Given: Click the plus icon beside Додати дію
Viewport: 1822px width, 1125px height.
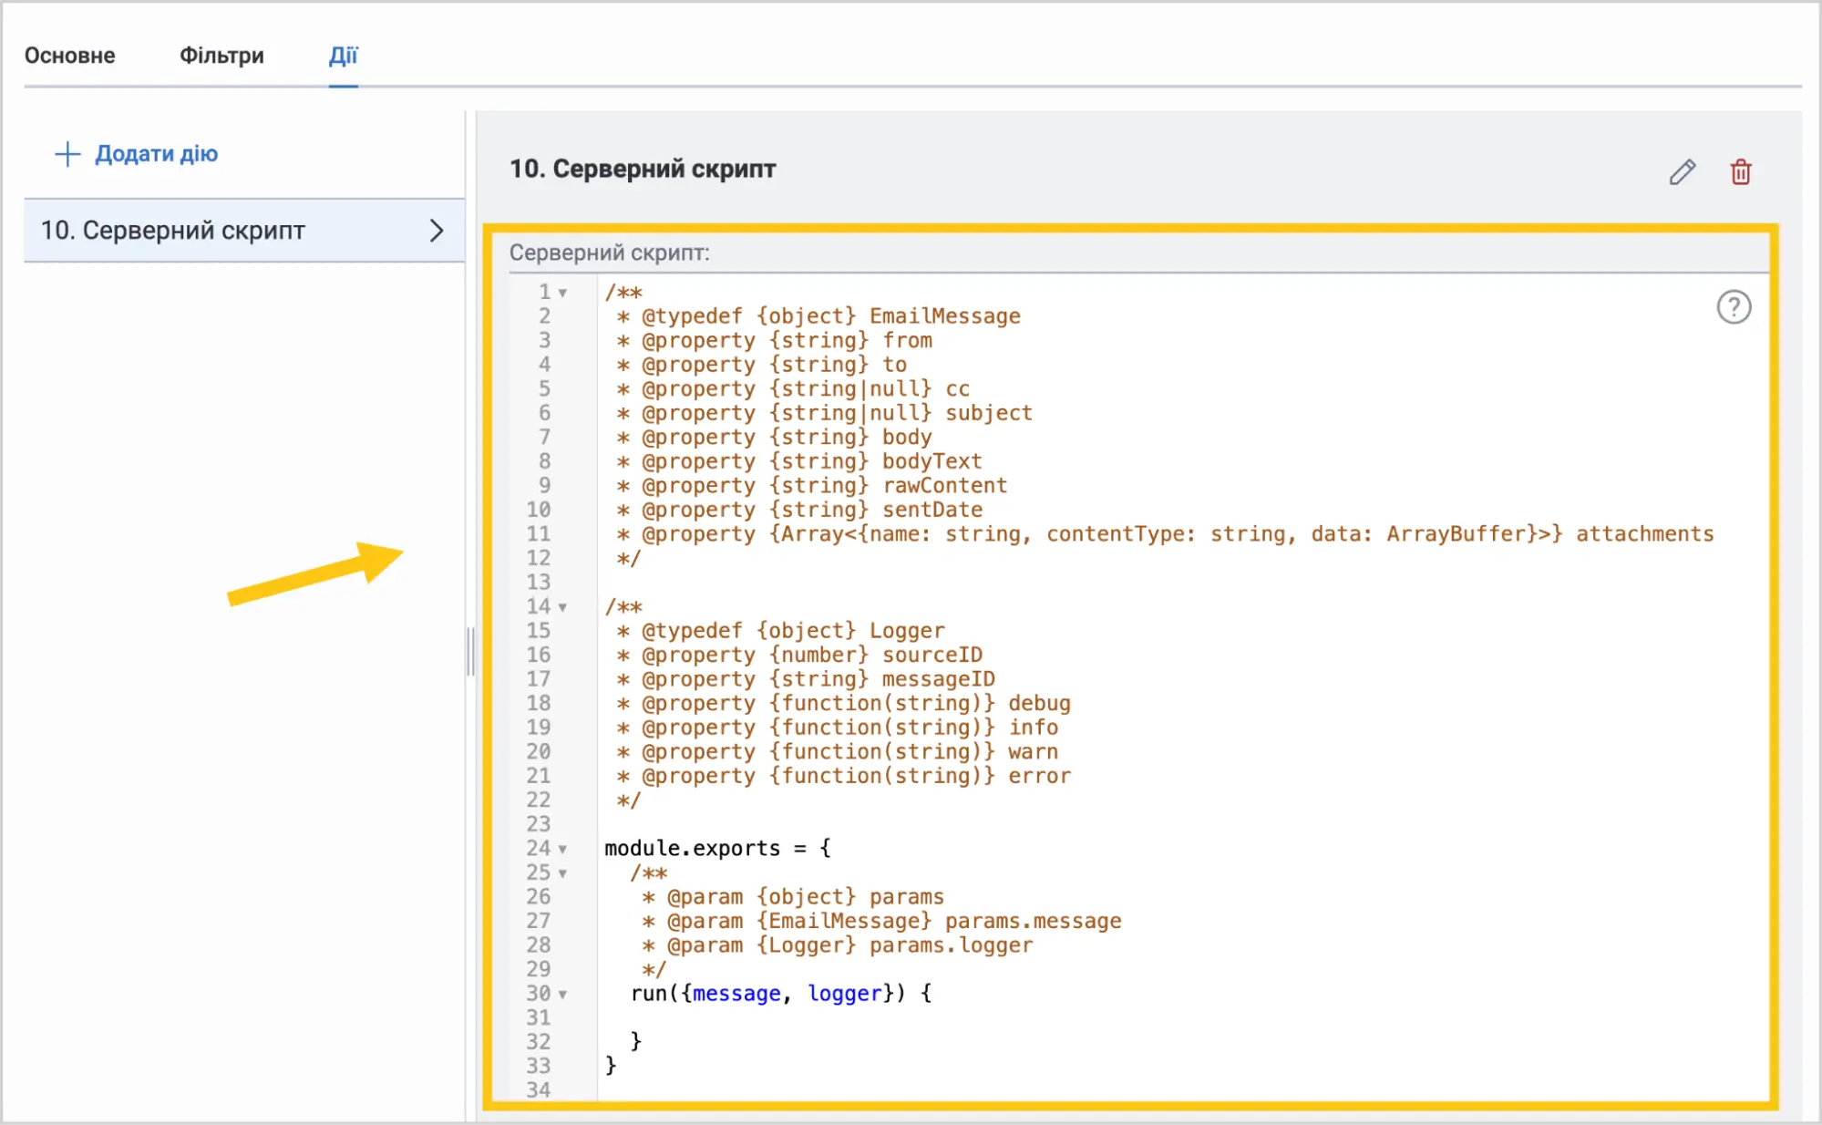Looking at the screenshot, I should tap(67, 154).
